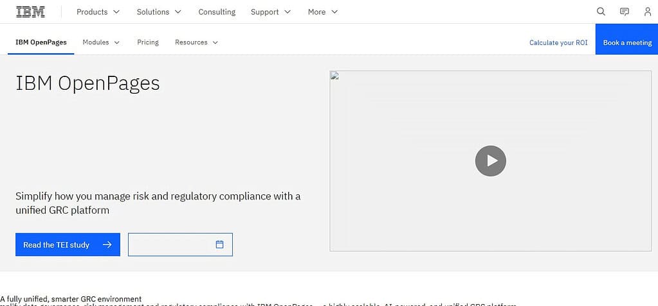Open the user profile icon

pos(648,12)
